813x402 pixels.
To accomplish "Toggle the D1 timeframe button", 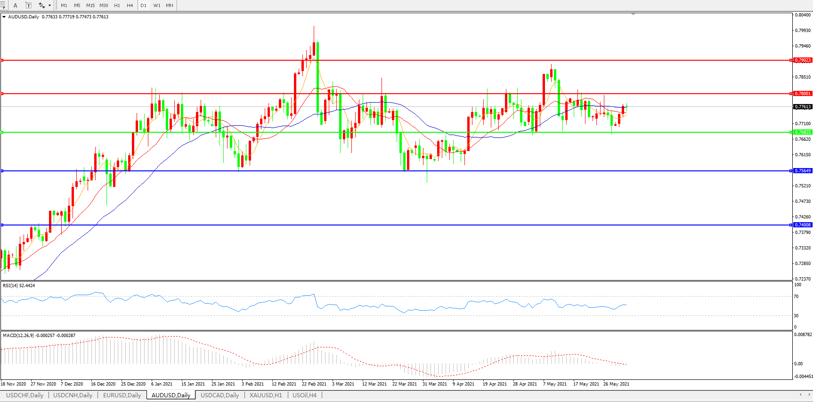I will [x=143, y=5].
